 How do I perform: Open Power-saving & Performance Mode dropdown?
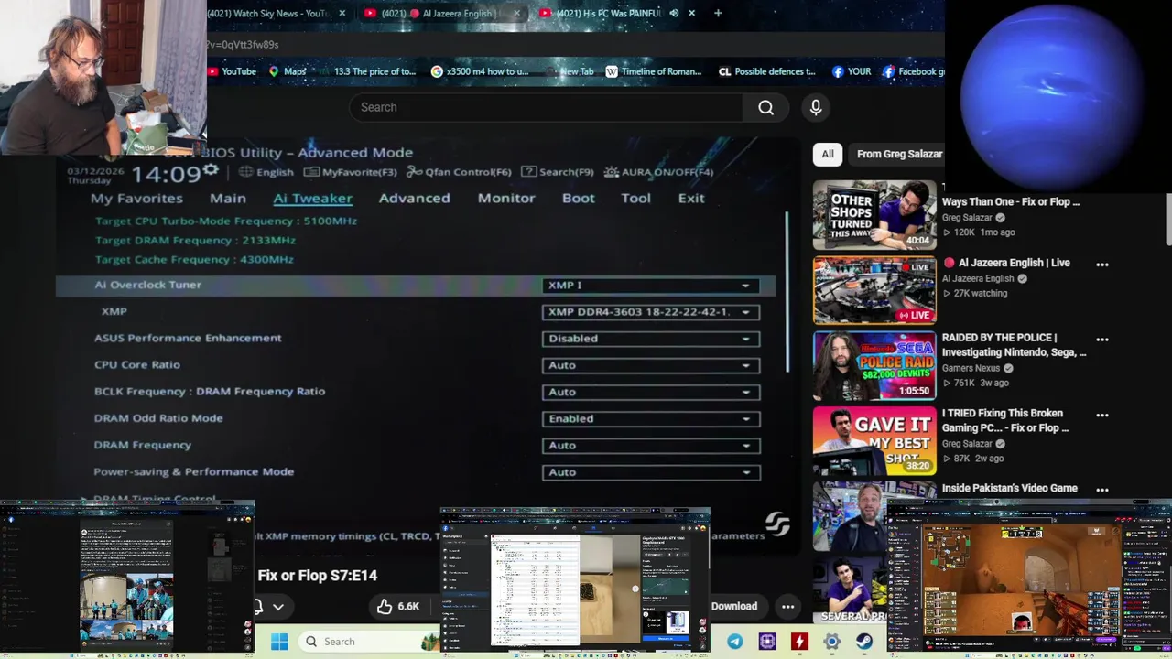tap(650, 472)
